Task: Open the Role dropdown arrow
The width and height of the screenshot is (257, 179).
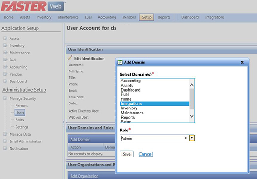Action: pyautogui.click(x=192, y=138)
